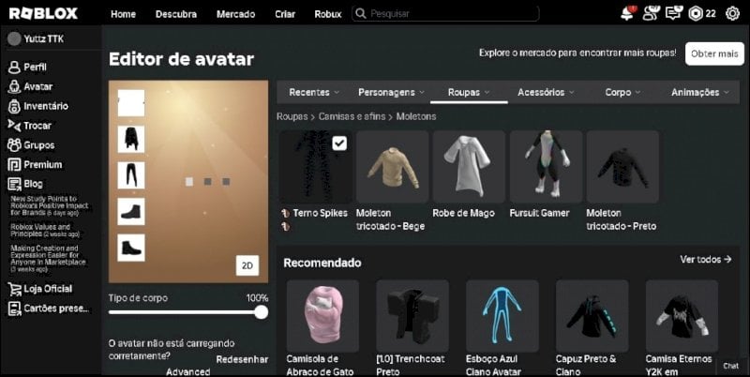Expand the Acessórios category dropdown
The image size is (750, 377).
[x=546, y=92]
